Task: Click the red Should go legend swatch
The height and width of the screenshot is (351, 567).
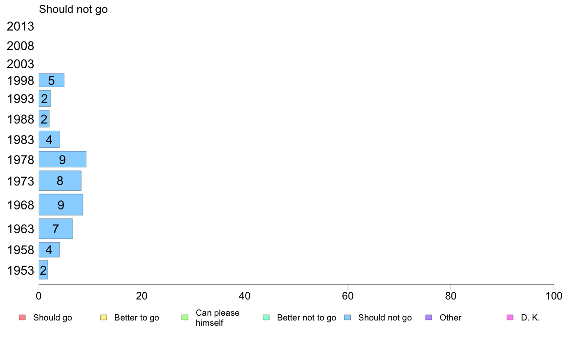Action: click(22, 318)
